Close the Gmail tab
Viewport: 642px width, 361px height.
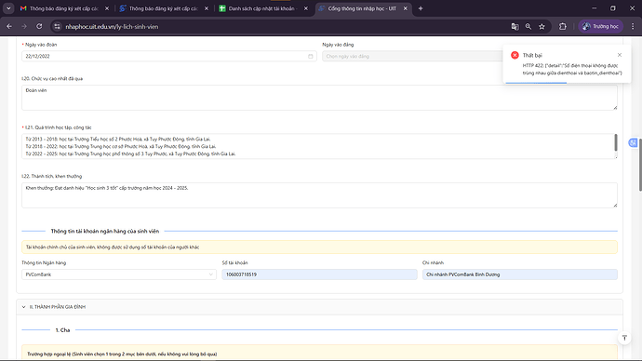pyautogui.click(x=107, y=8)
